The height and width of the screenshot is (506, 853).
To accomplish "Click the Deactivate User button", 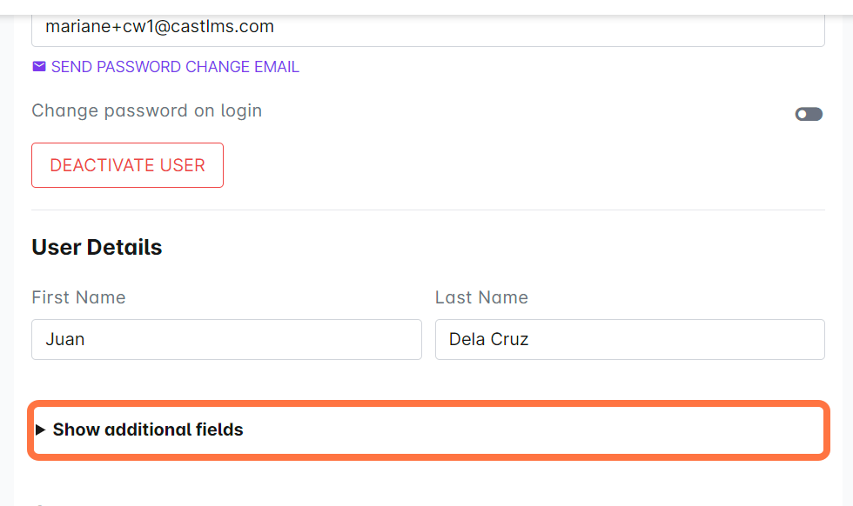I will point(127,165).
